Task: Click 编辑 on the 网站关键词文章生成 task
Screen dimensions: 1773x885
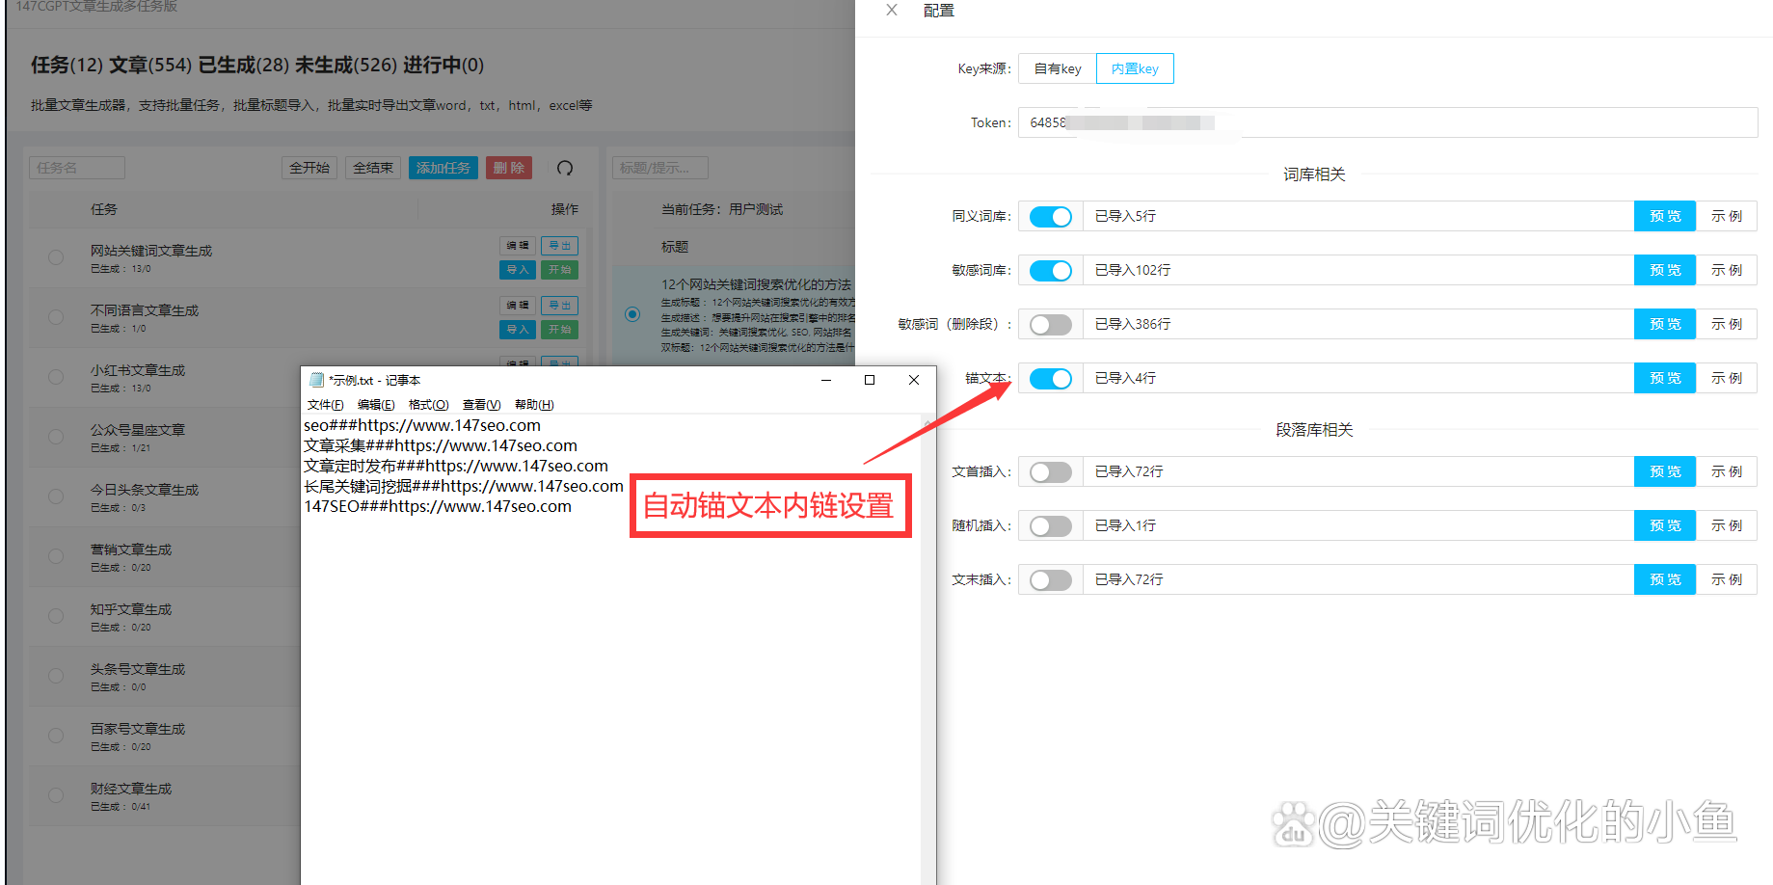Action: click(x=518, y=246)
